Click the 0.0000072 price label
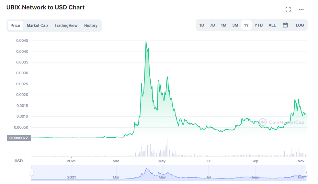318x184 pixels. click(19, 138)
